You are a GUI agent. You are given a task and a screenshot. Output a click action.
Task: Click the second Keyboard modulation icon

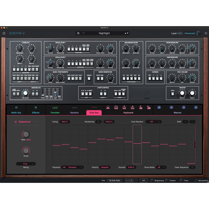click(x=116, y=107)
